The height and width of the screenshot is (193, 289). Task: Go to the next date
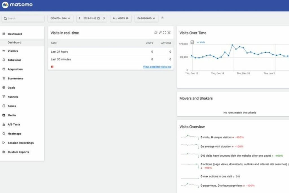click(x=104, y=18)
